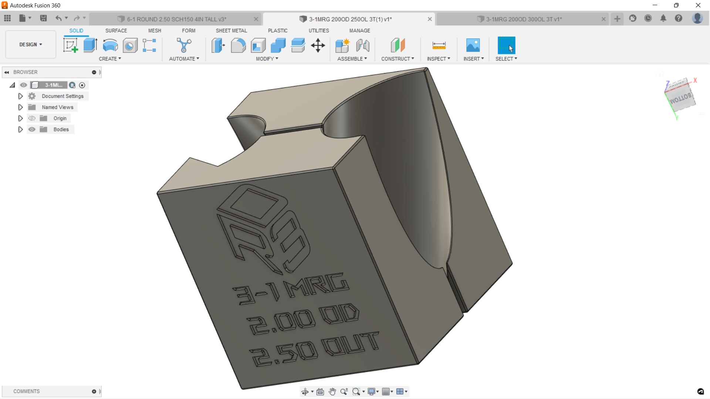This screenshot has height=399, width=710.
Task: Open the DESIGN workspace dropdown
Action: pos(31,44)
